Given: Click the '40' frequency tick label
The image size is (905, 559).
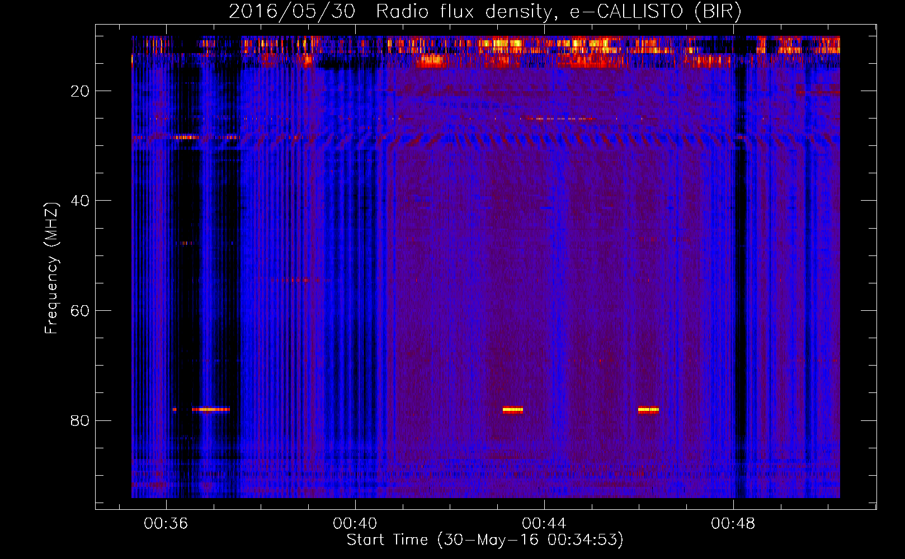Looking at the screenshot, I should tap(80, 201).
